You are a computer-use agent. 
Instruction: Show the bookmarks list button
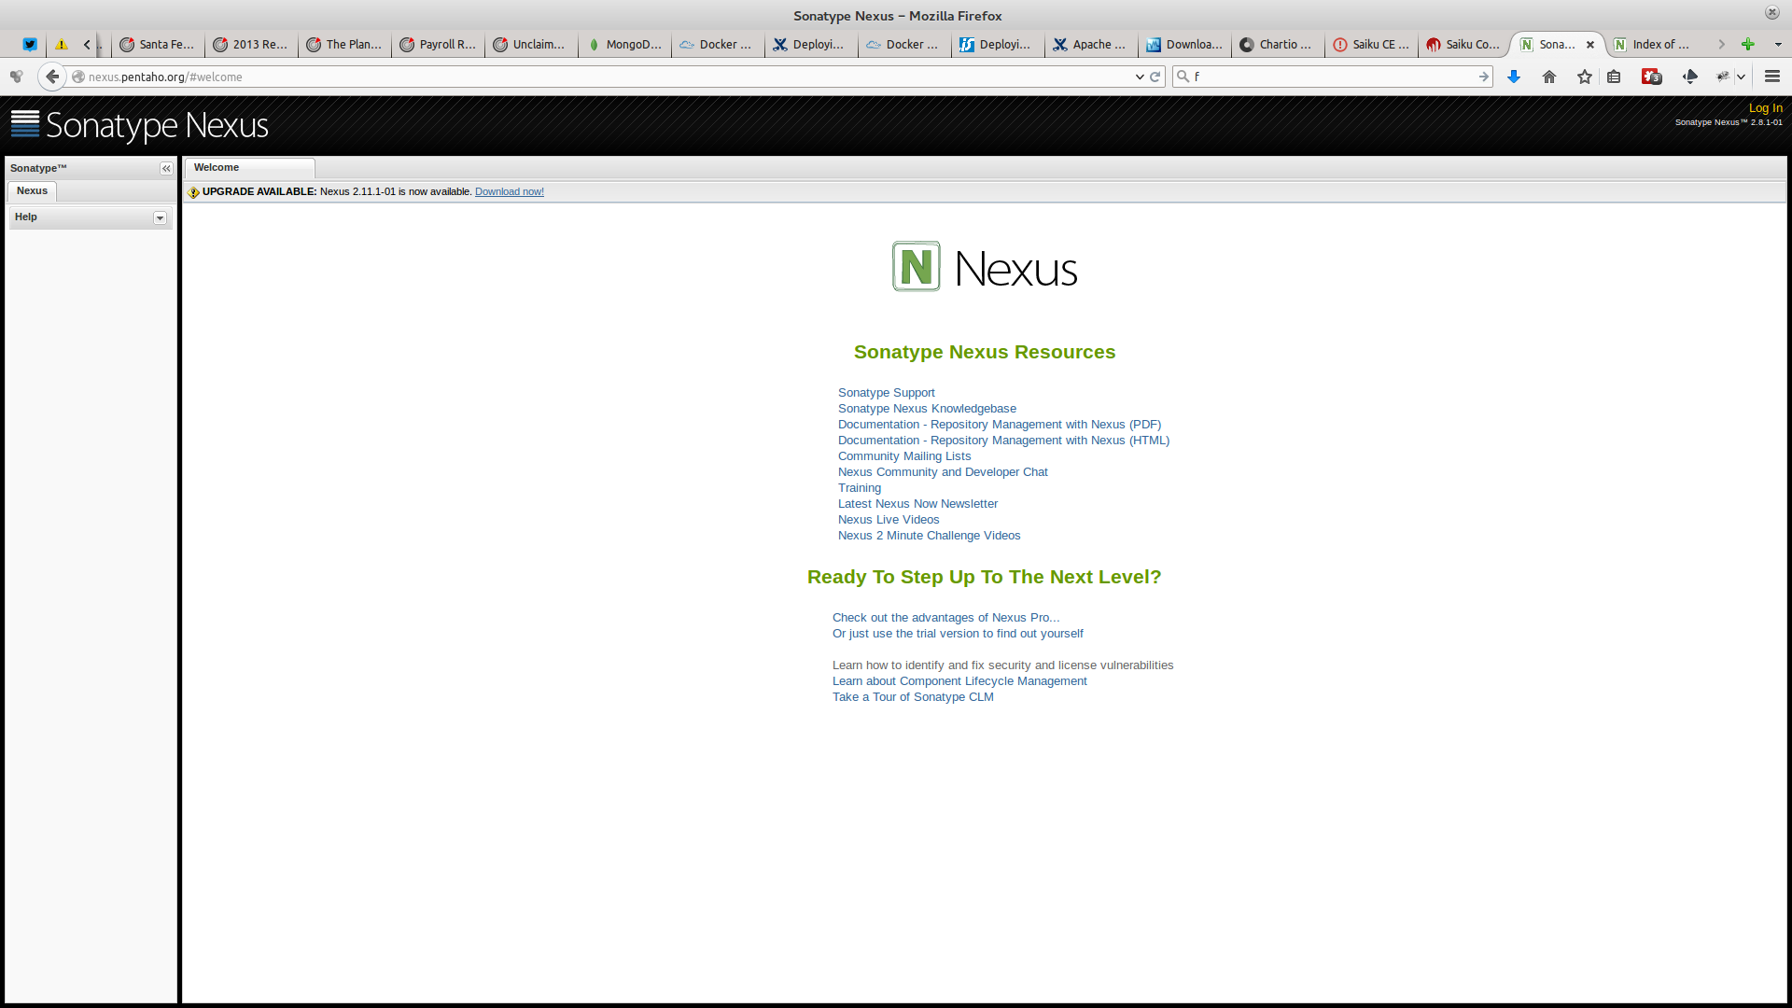1614,77
